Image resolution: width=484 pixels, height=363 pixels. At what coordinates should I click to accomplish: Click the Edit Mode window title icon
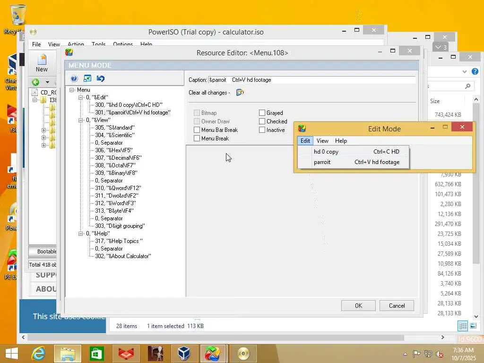point(302,129)
